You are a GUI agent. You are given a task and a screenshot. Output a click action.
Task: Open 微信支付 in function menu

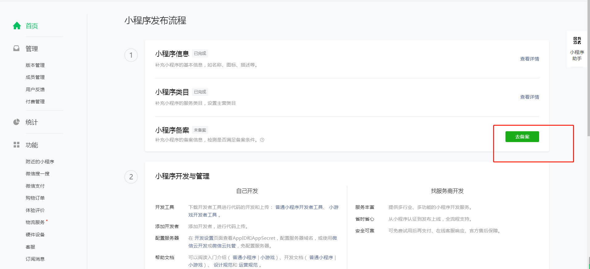[35, 186]
